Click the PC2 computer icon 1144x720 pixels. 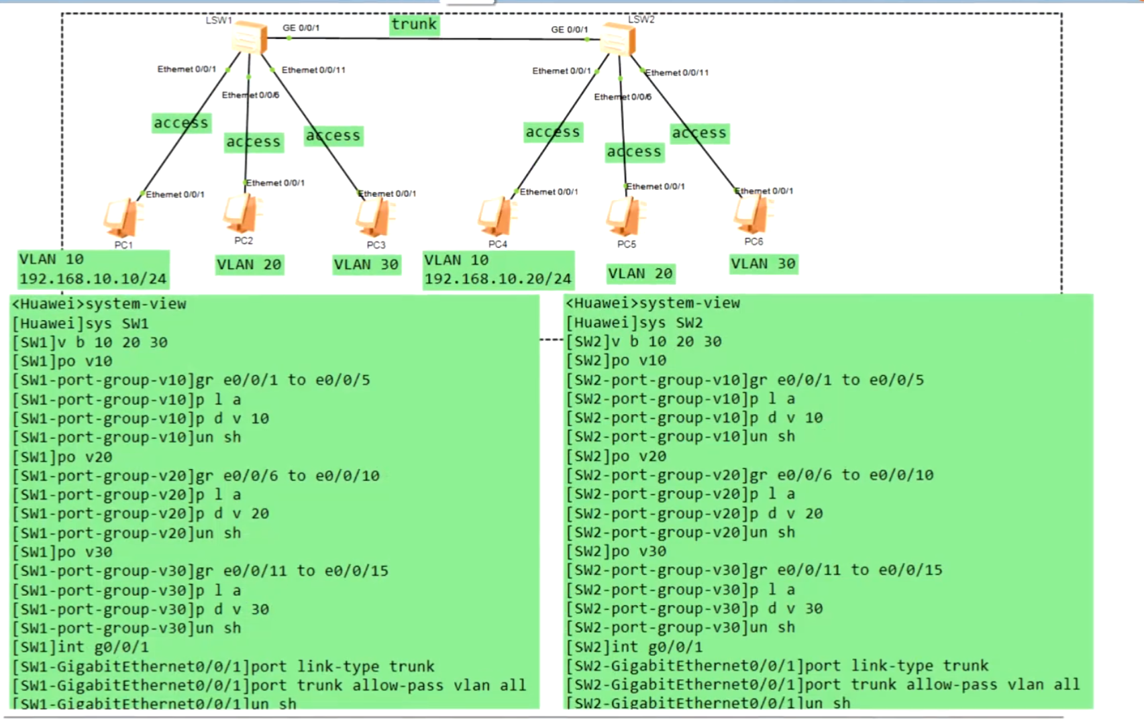pyautogui.click(x=242, y=213)
